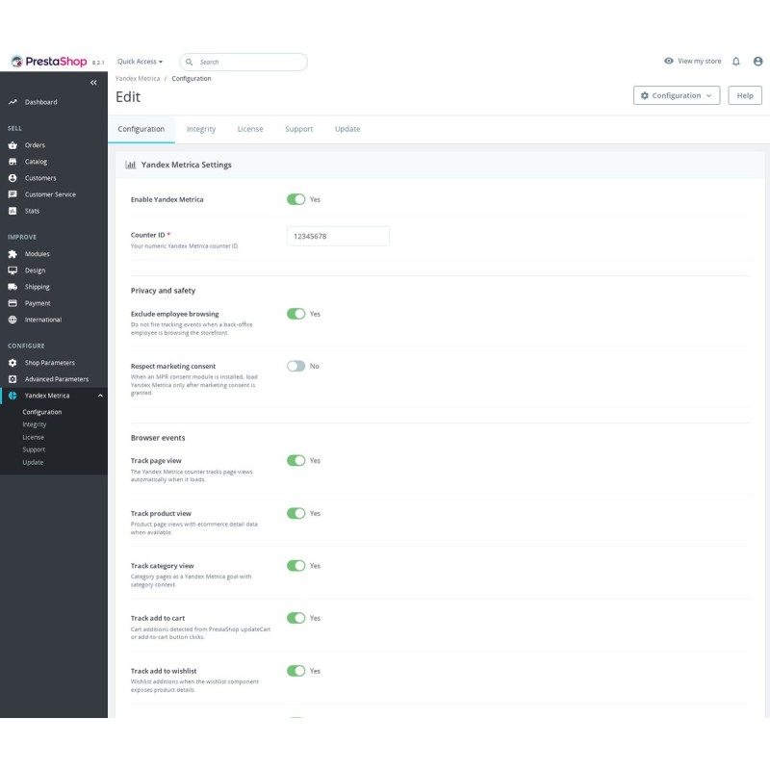Switch to the Integrity tab

(x=201, y=129)
